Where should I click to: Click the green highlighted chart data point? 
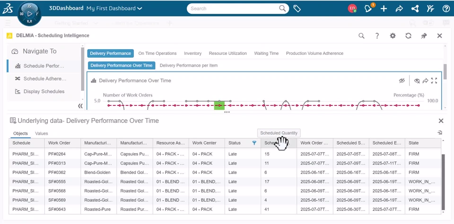[x=219, y=105]
